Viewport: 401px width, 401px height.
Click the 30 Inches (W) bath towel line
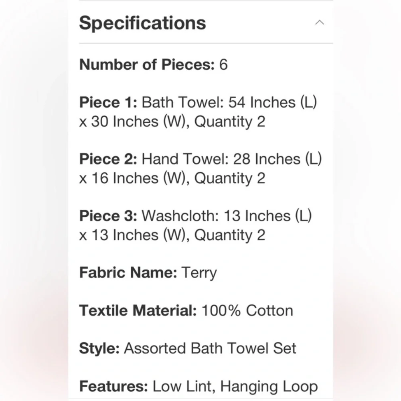(172, 122)
